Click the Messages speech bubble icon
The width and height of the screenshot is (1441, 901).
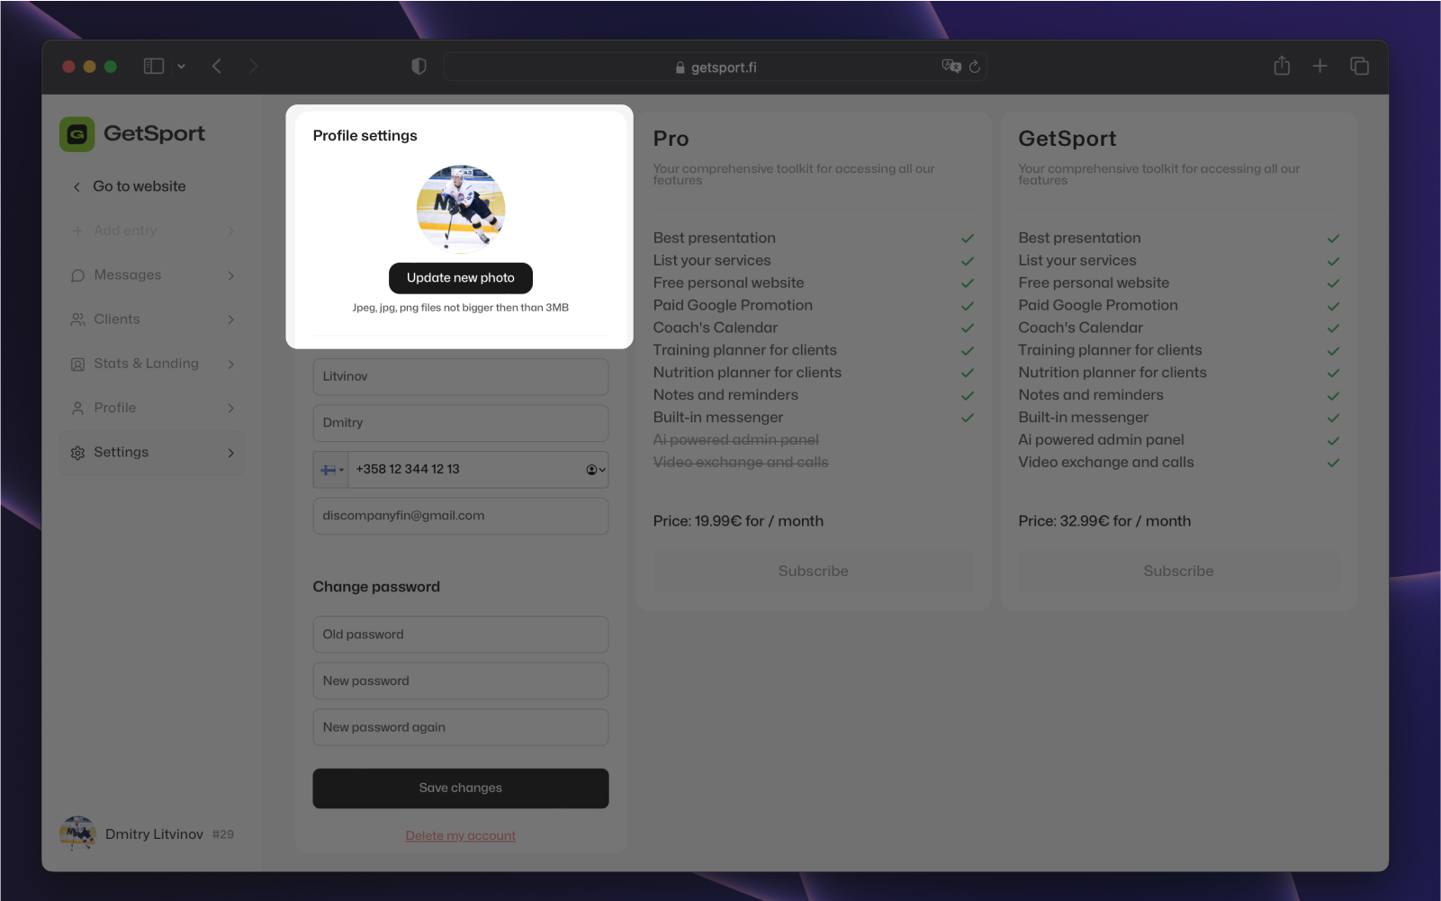[x=78, y=275]
